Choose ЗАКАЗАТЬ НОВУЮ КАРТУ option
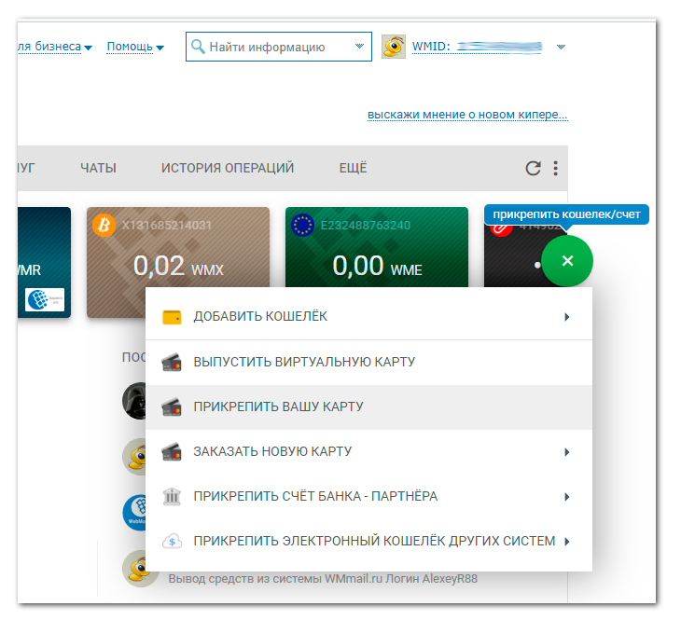681x620 pixels. tap(369, 451)
